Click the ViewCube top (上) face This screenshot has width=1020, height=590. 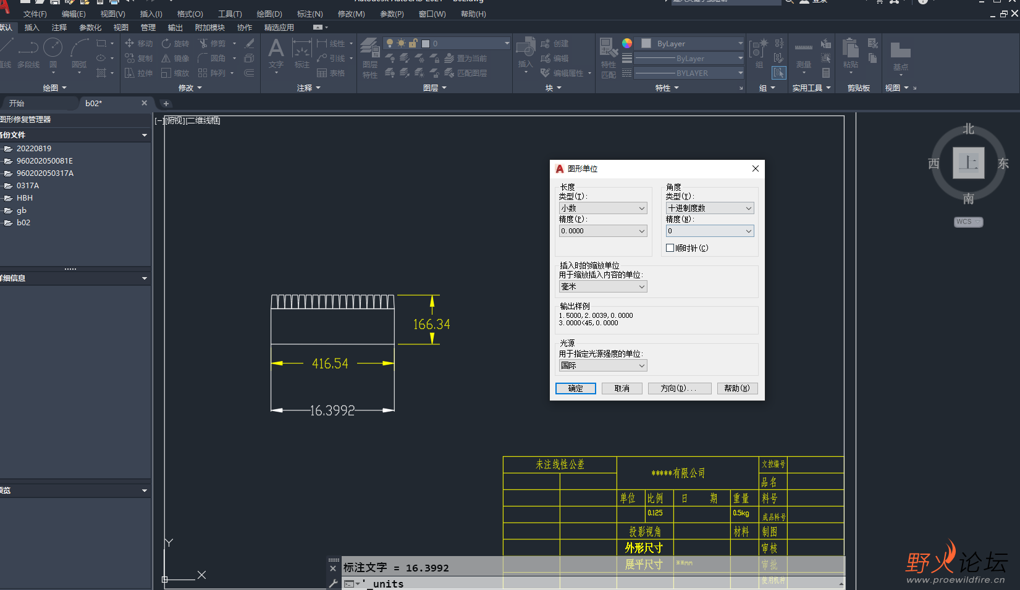tap(968, 163)
